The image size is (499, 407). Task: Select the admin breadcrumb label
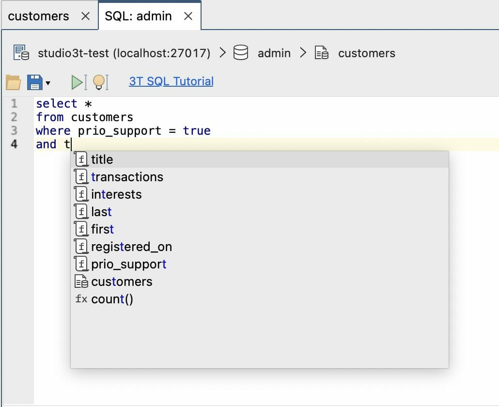point(274,53)
